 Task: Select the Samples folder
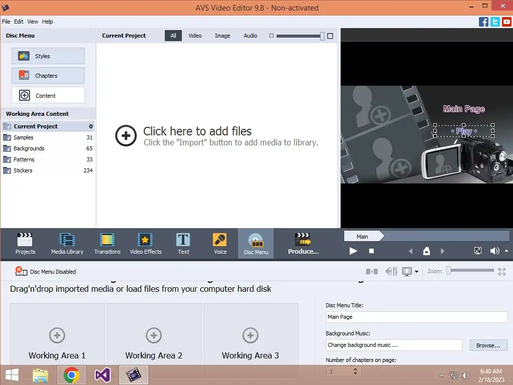[48, 137]
